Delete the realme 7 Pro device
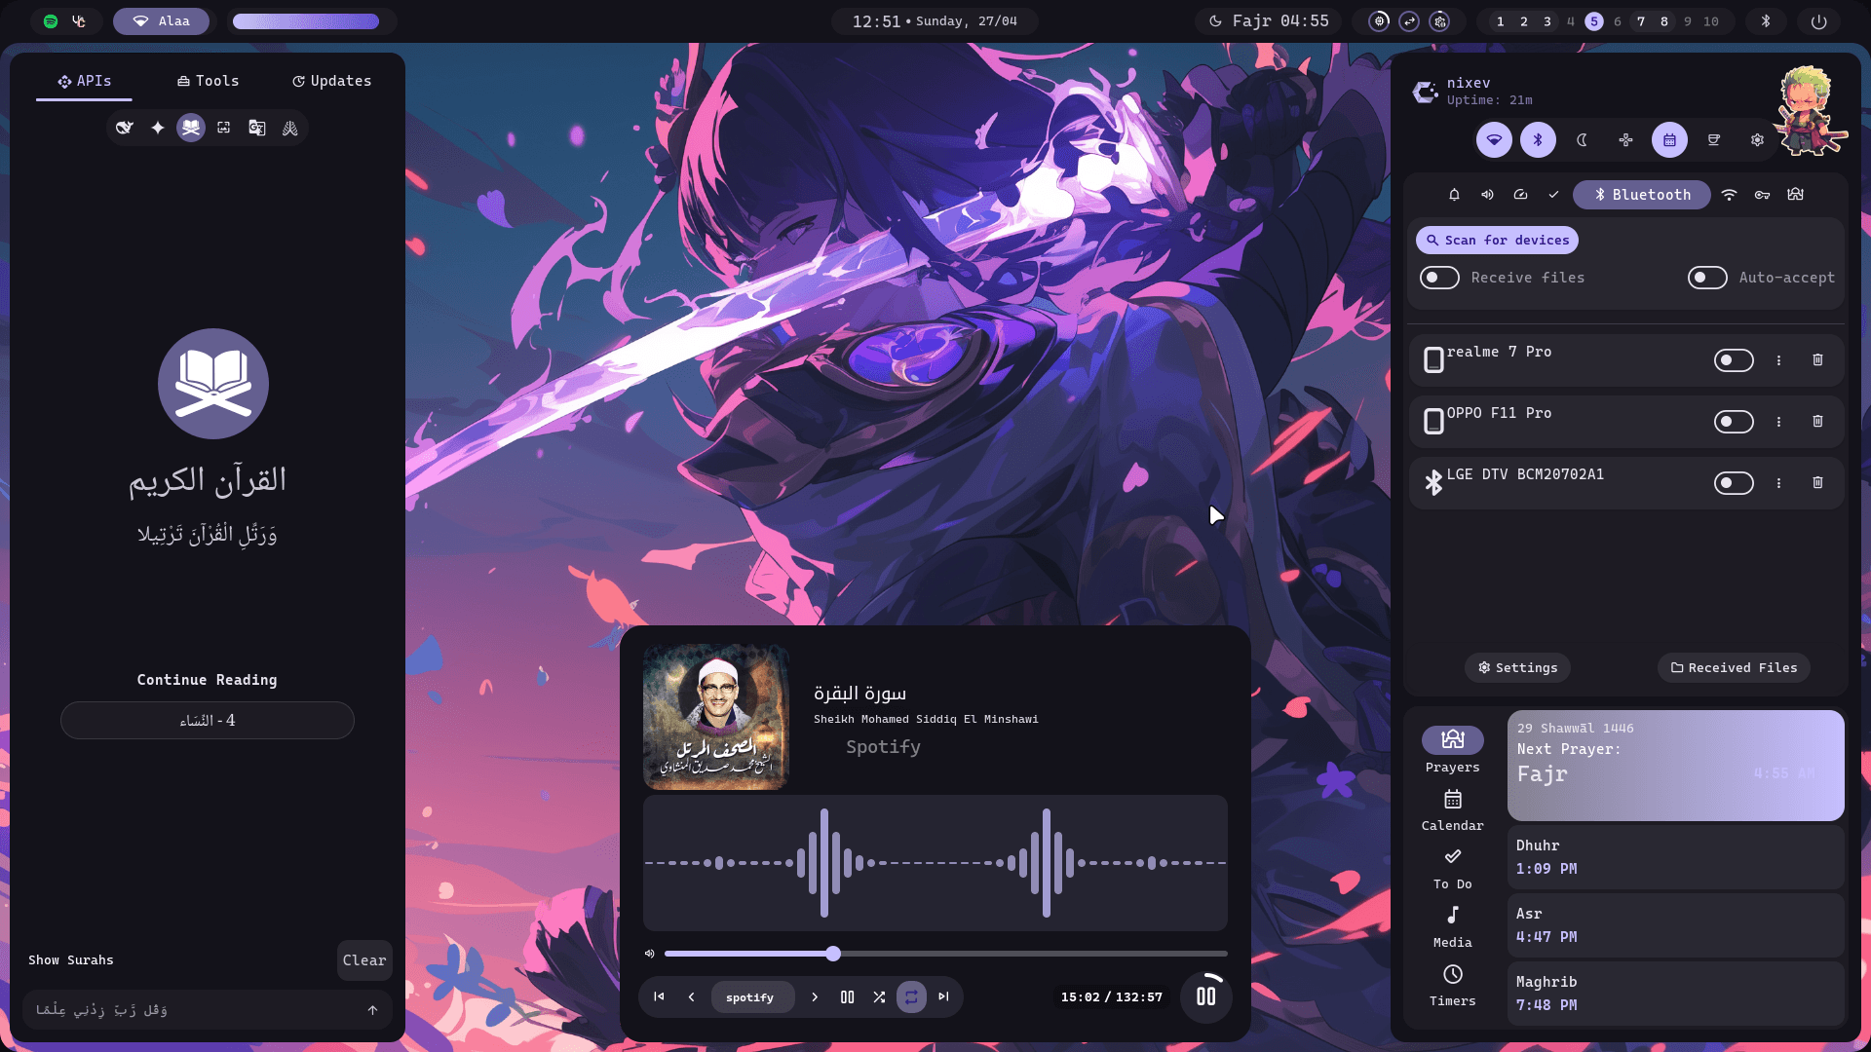 coord(1817,360)
